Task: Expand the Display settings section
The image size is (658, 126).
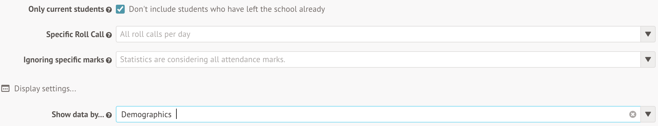Action: (x=45, y=89)
